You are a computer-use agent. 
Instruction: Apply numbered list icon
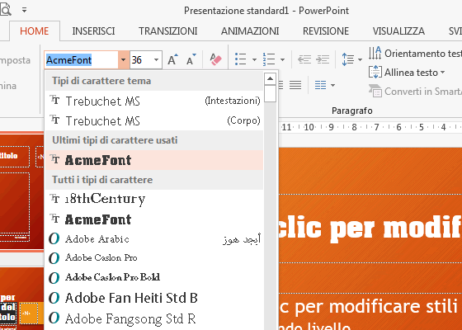(269, 59)
